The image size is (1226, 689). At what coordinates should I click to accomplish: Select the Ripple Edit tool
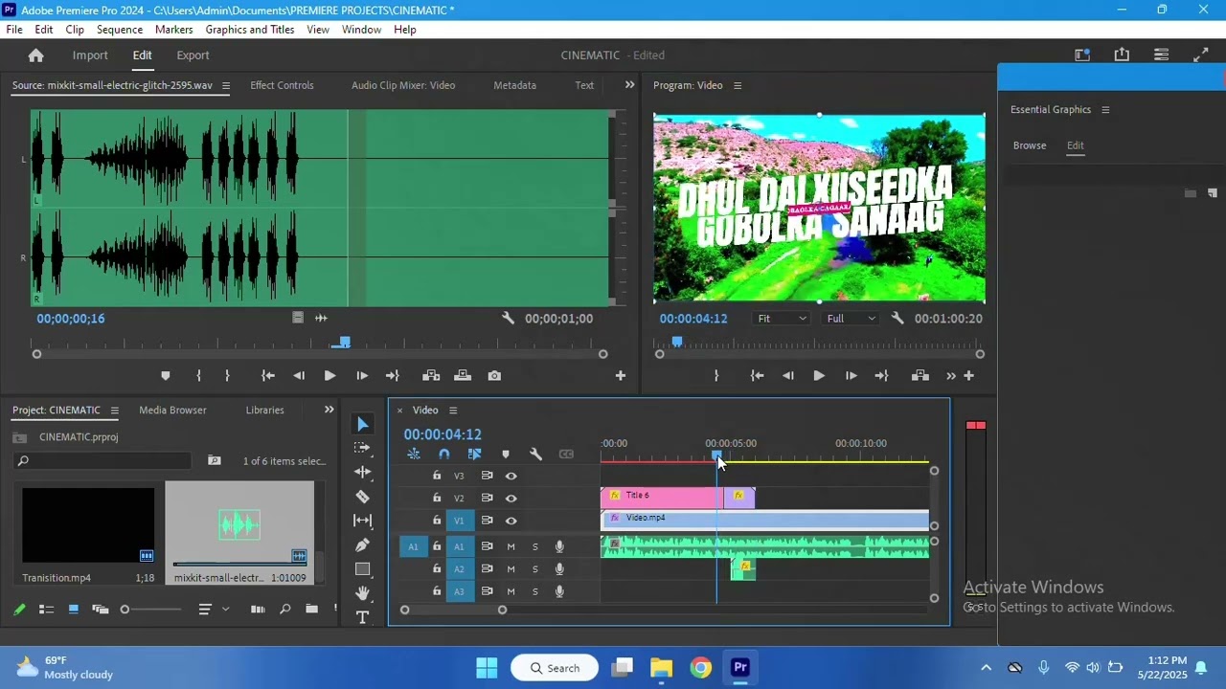(362, 472)
